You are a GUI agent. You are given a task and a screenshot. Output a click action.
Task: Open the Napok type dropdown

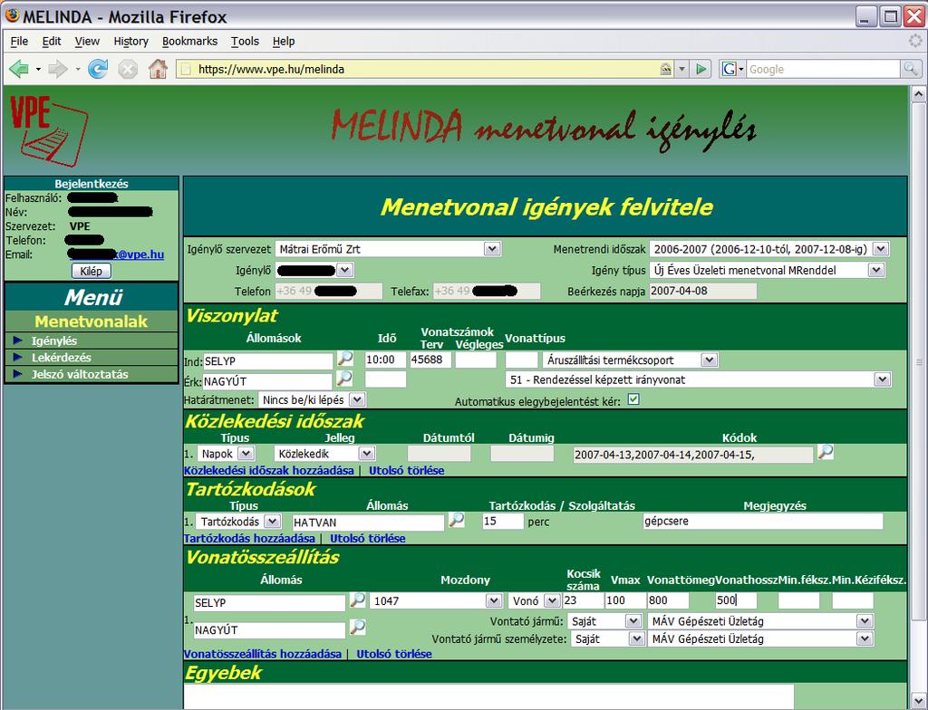pos(246,454)
